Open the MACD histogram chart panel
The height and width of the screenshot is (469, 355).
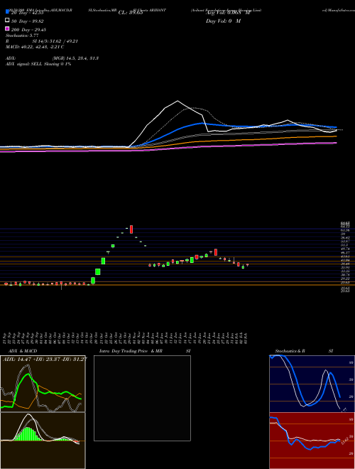(43, 441)
